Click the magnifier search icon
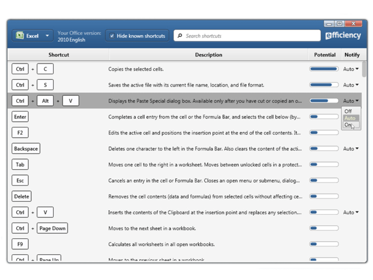The height and width of the screenshot is (280, 373). point(180,35)
